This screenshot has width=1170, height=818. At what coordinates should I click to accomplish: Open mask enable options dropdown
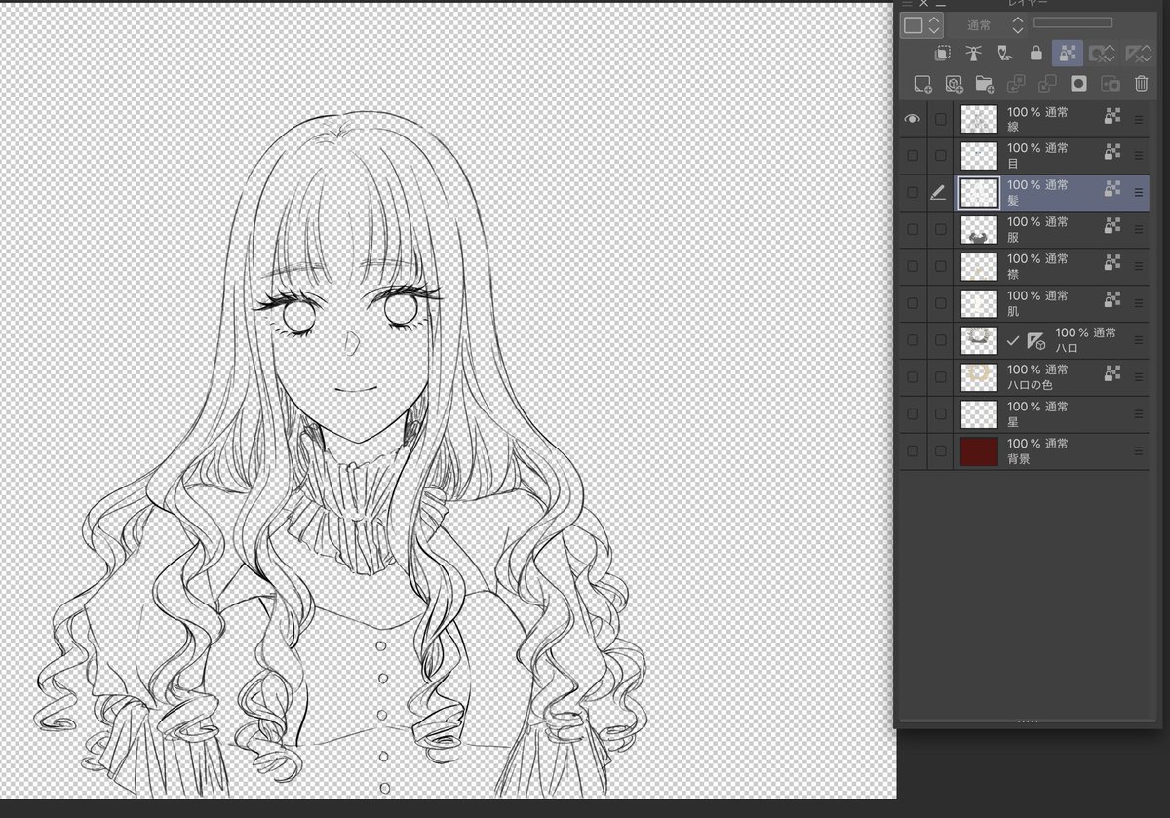pos(1103,53)
